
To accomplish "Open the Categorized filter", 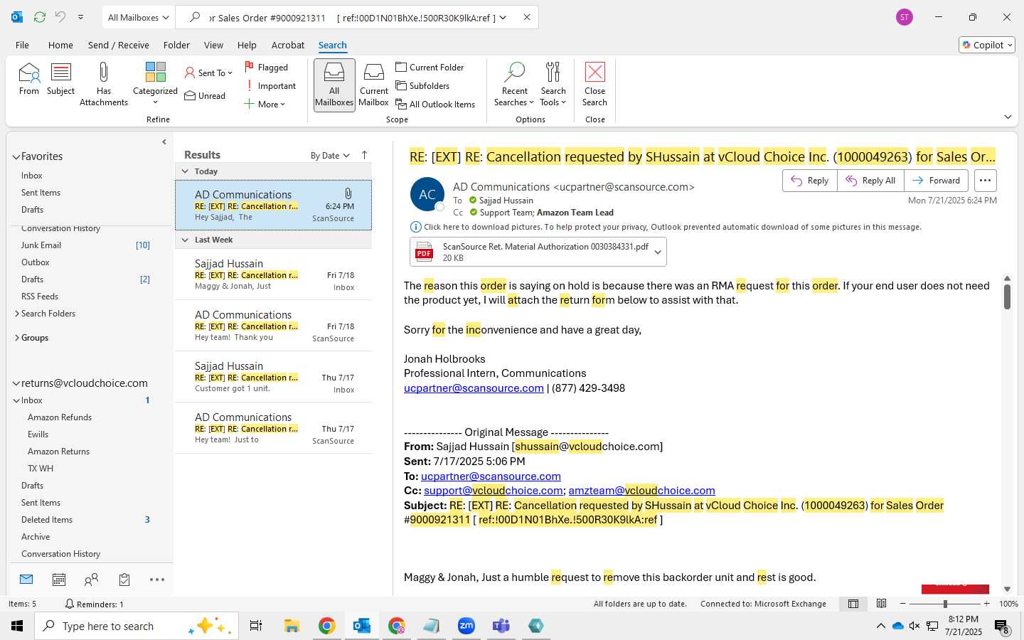I will pyautogui.click(x=155, y=84).
